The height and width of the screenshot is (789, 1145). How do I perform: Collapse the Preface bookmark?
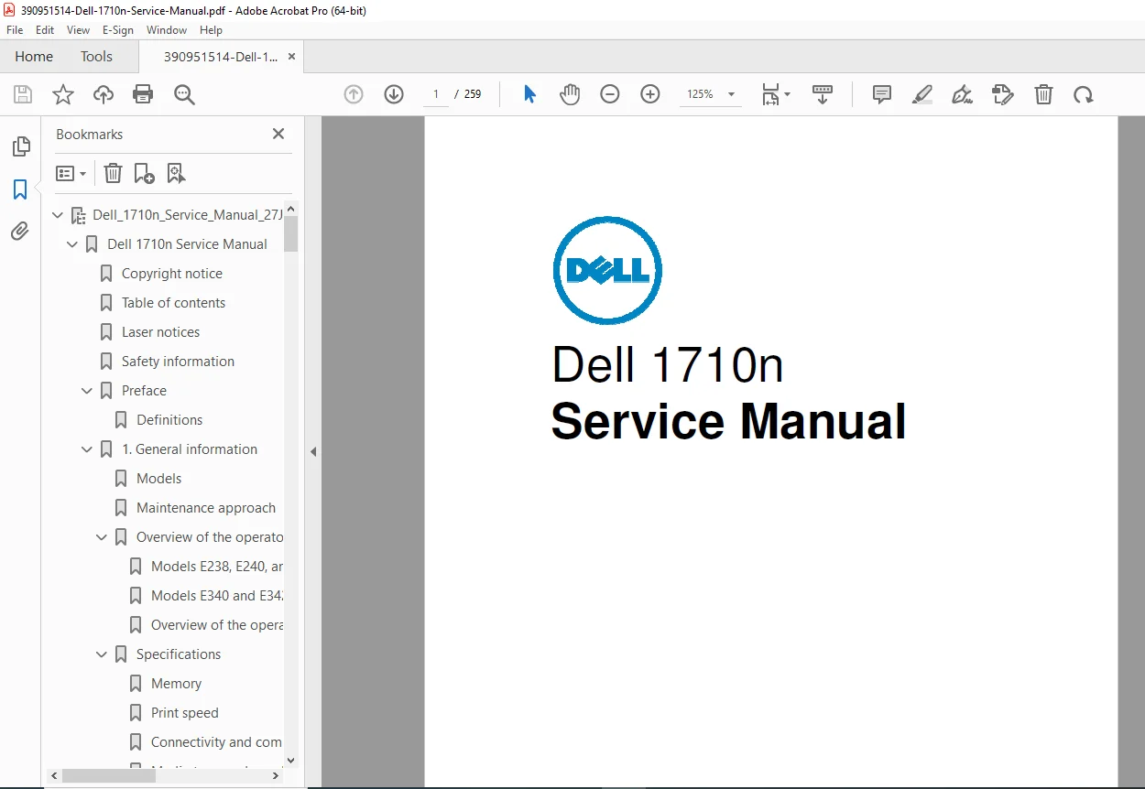[x=88, y=391]
